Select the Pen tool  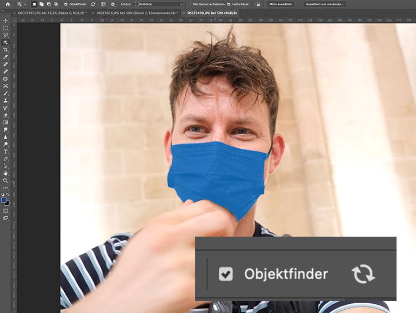(x=5, y=159)
